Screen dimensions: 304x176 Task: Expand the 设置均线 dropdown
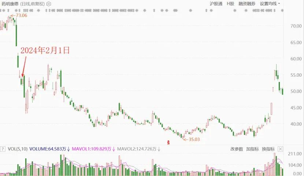tap(270, 4)
